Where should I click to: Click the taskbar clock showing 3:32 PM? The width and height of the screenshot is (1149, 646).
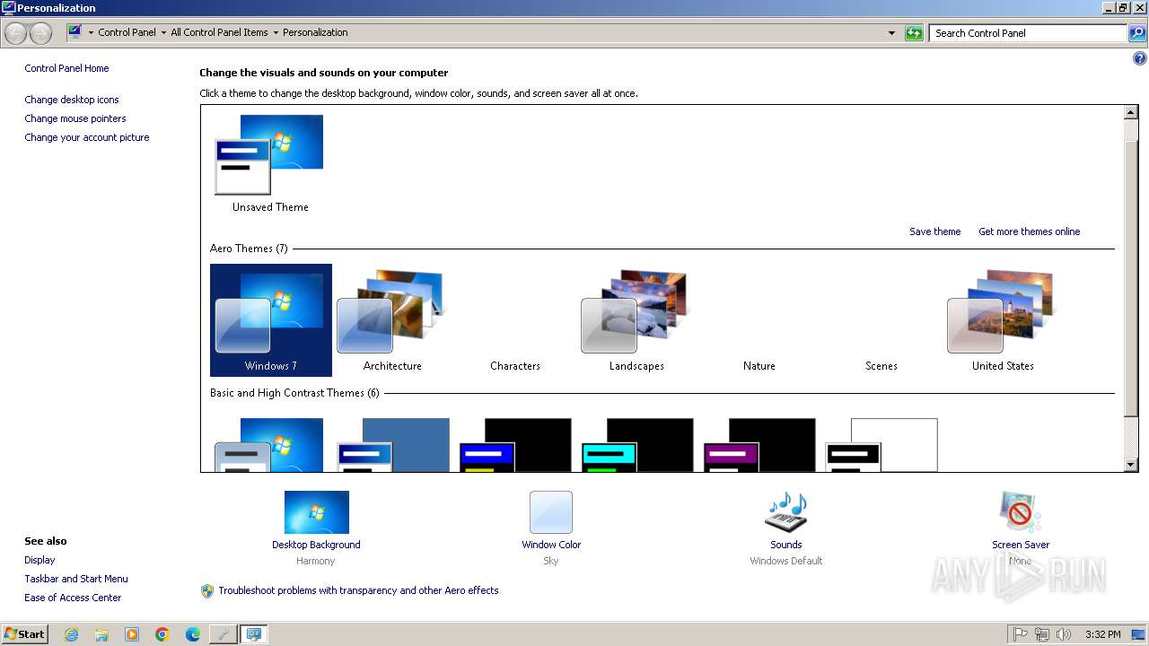pyautogui.click(x=1102, y=634)
